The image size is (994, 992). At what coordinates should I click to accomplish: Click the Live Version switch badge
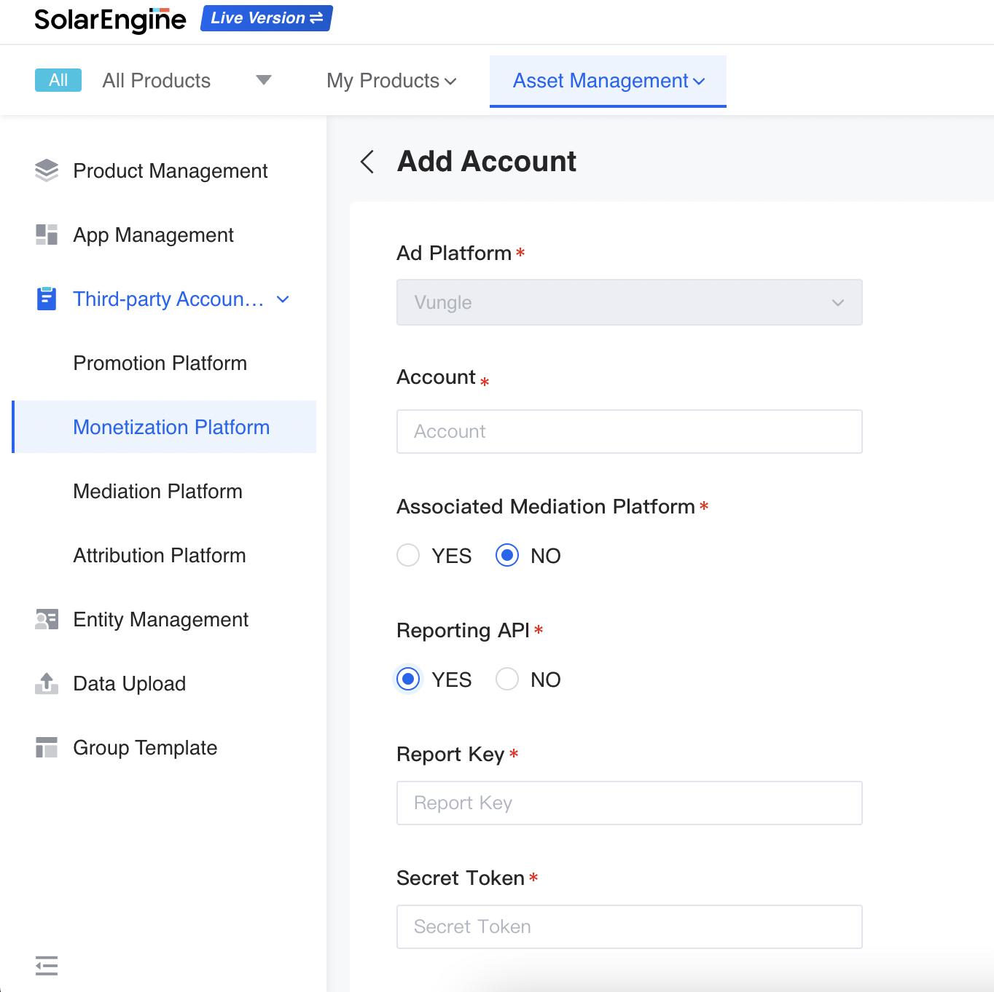coord(265,17)
